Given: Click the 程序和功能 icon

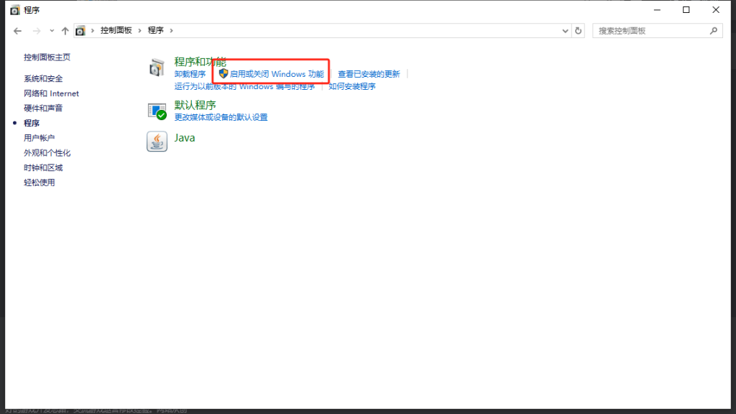Looking at the screenshot, I should coord(157,68).
